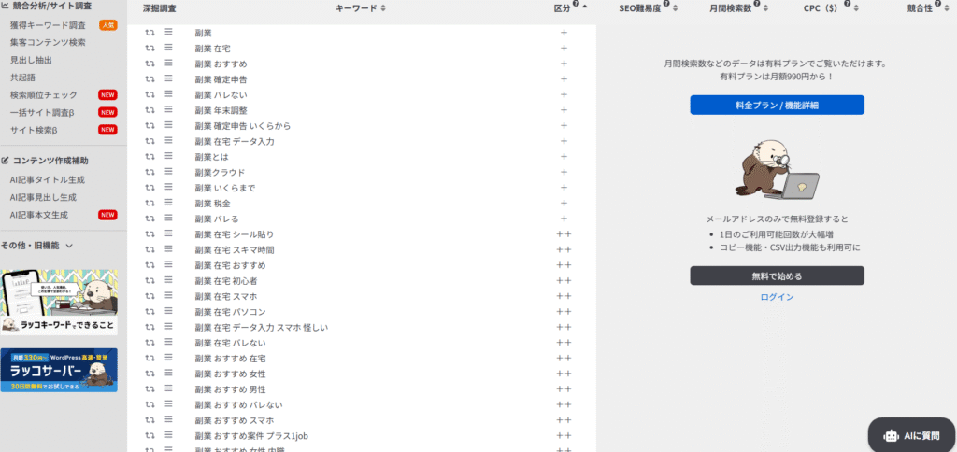Open 共起語 in the sidebar
Viewport: 957px width, 452px height.
[22, 78]
